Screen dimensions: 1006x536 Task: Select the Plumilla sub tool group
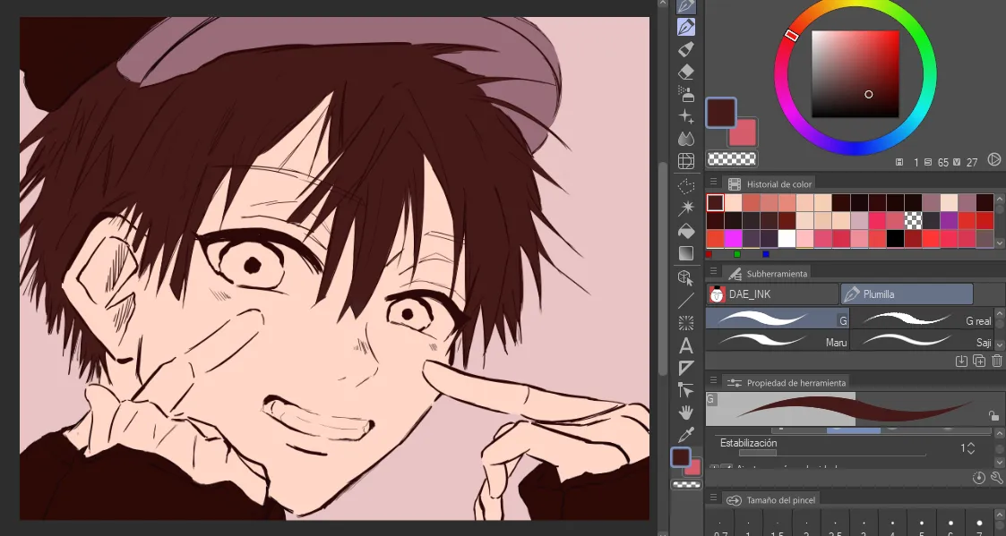(907, 294)
